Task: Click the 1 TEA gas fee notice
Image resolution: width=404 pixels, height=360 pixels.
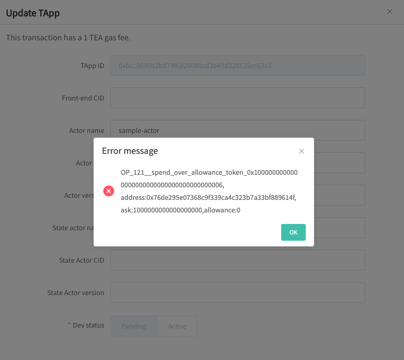Action: [x=68, y=38]
